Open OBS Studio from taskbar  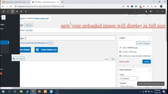coord(57,92)
